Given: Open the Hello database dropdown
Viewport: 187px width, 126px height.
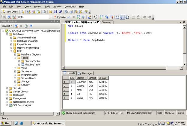Looking at the screenshot, I should coord(50,17).
